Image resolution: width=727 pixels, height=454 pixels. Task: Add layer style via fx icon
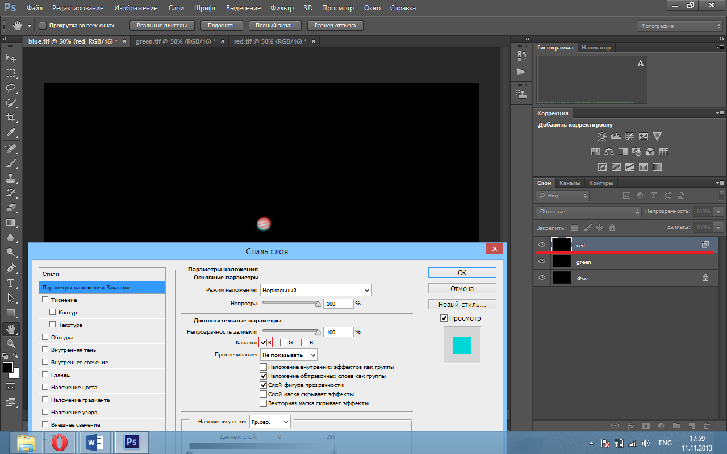[630, 426]
